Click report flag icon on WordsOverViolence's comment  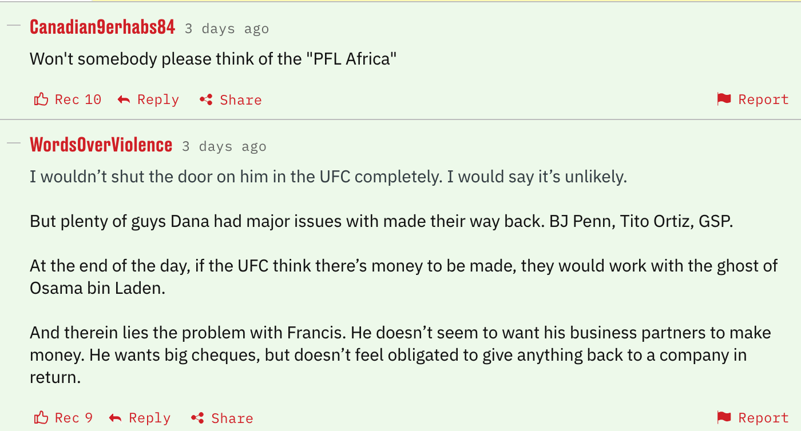click(724, 418)
